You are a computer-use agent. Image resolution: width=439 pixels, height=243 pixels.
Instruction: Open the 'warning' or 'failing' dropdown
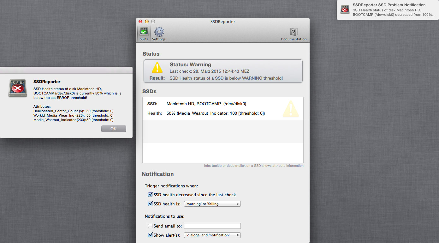(212, 204)
